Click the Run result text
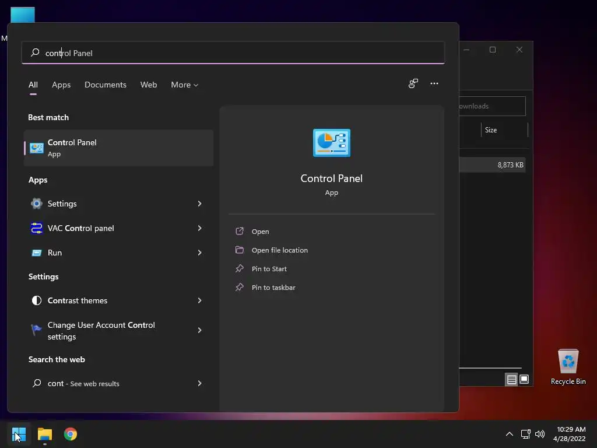597x448 pixels. (55, 253)
